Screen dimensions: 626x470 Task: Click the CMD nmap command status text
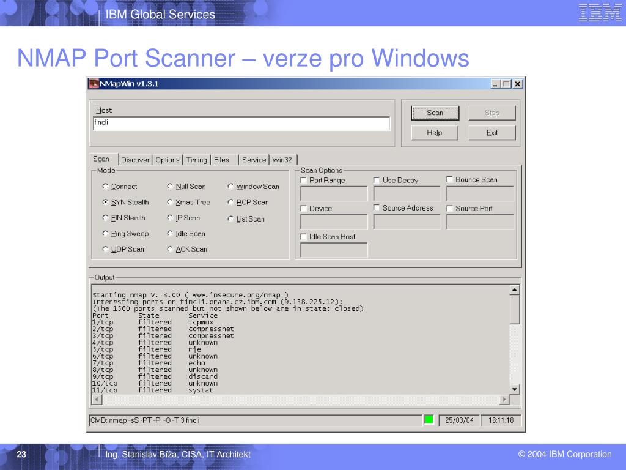pos(145,420)
